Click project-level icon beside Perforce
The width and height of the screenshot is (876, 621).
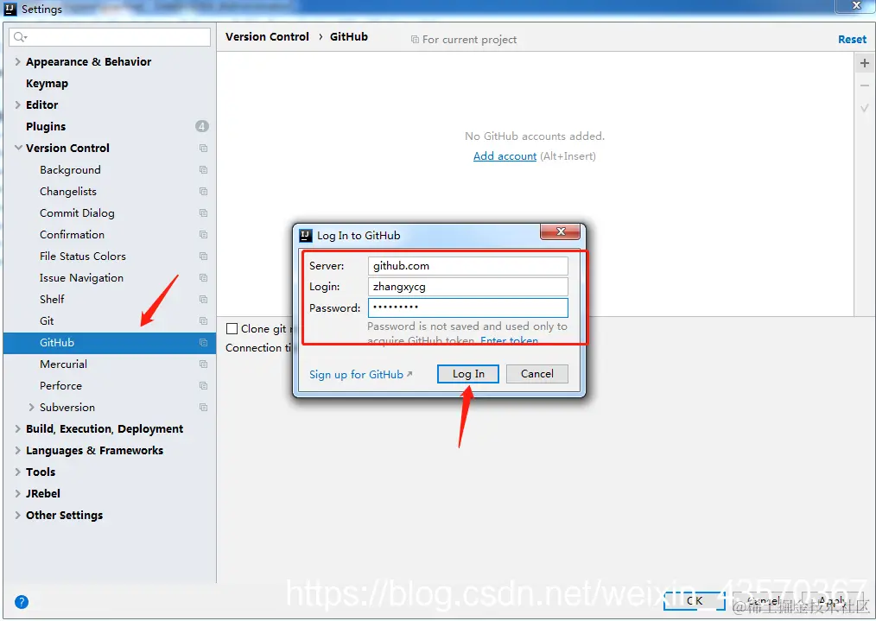pos(203,386)
